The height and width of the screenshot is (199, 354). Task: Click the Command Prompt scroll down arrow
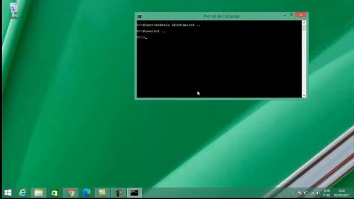[304, 96]
